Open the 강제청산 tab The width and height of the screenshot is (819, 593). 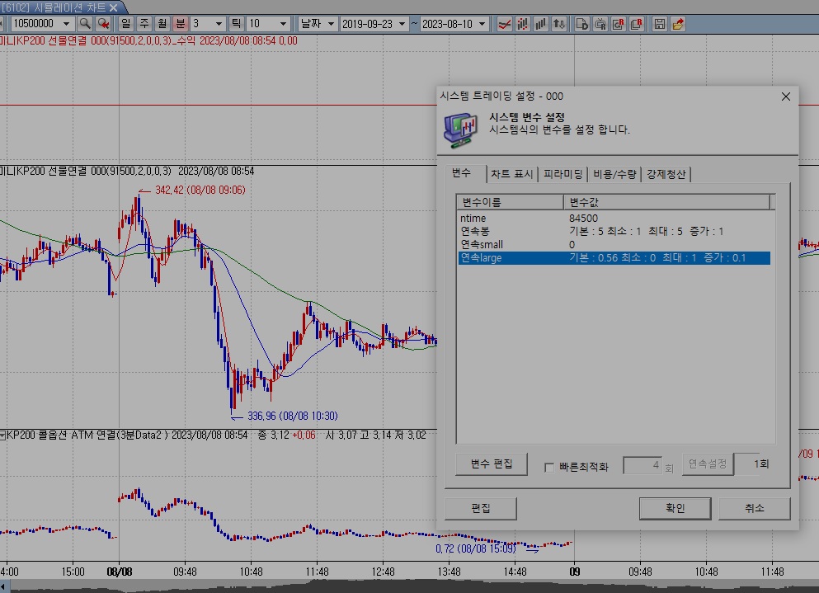click(666, 174)
